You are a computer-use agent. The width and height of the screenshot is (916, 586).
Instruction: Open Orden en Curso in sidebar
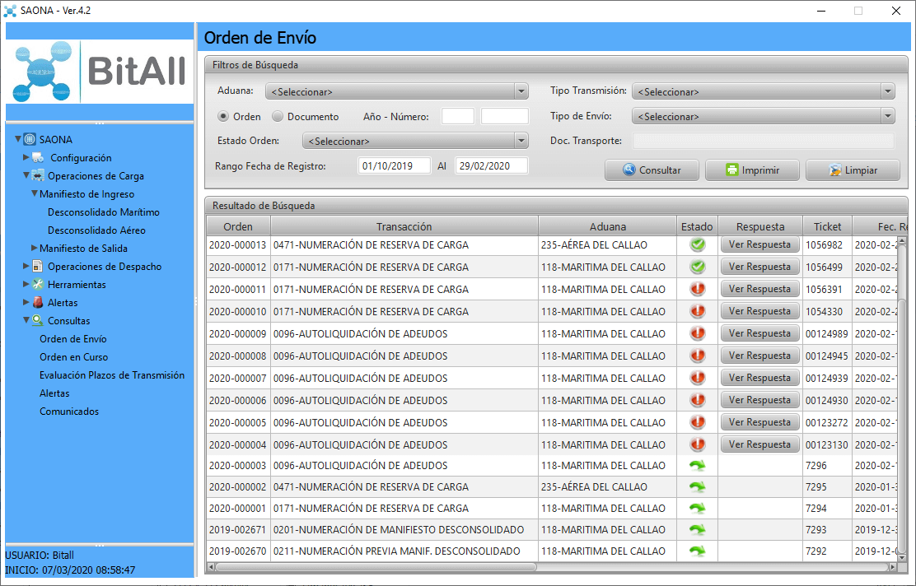73,357
